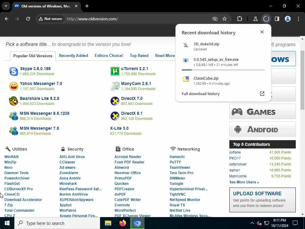
Task: Open the Chrome three-dot menu
Action: click(x=298, y=19)
